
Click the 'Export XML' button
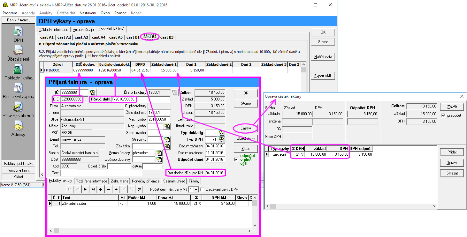[x=323, y=76]
